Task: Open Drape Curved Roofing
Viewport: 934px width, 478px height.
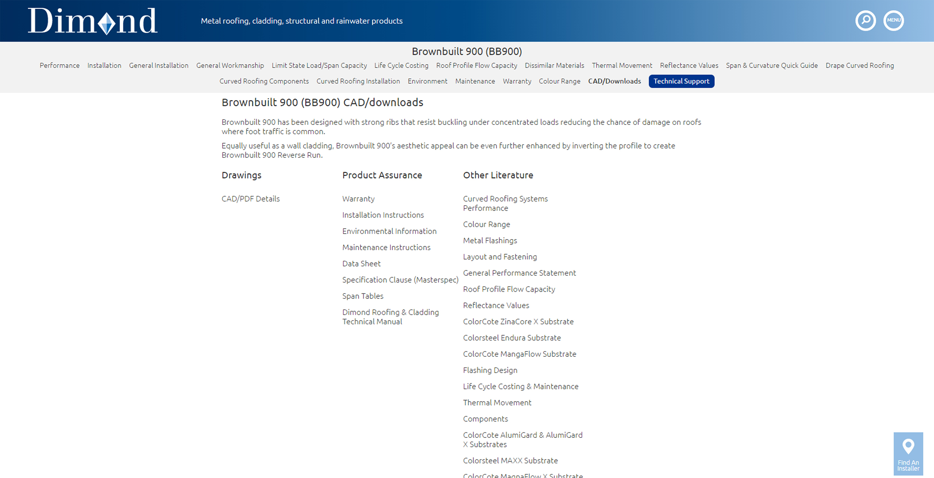Action: (860, 65)
